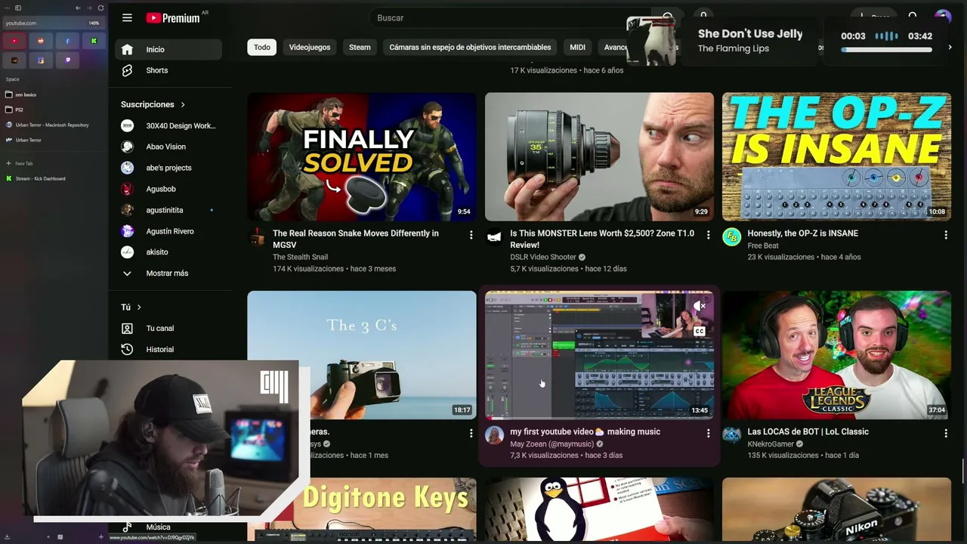
Task: Seek the red progress bar on the preview video
Action: pyautogui.click(x=600, y=418)
